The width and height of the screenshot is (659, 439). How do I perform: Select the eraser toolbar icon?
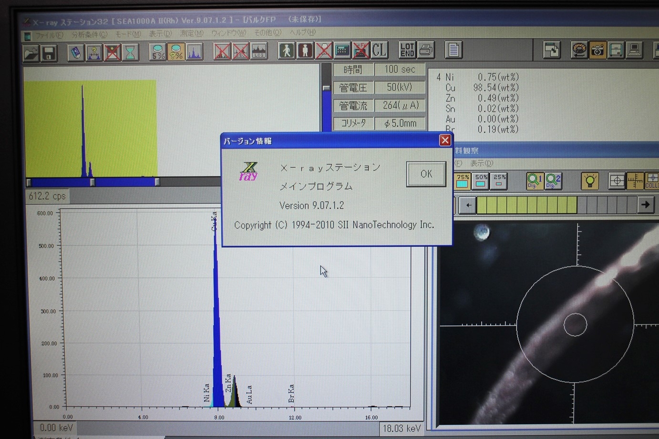pos(75,52)
